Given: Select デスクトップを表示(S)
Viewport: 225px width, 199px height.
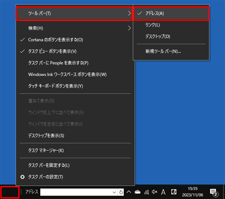Looking at the screenshot, I should [x=75, y=136].
